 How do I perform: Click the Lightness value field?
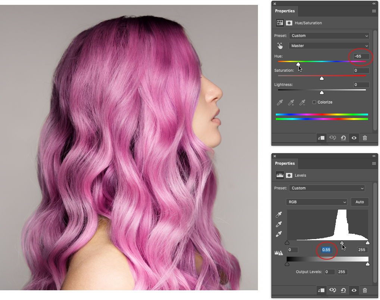[361, 85]
